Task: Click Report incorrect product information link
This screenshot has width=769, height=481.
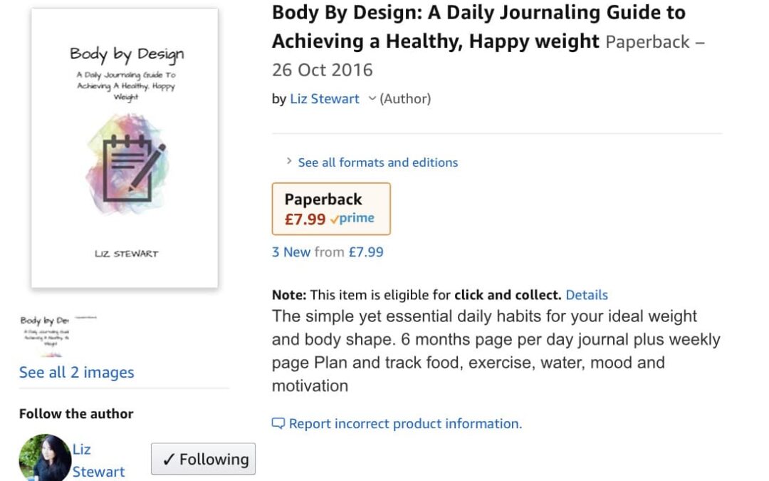Action: (x=405, y=424)
